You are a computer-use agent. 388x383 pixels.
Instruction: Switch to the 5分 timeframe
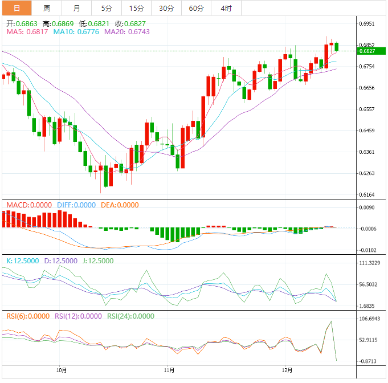pos(107,8)
